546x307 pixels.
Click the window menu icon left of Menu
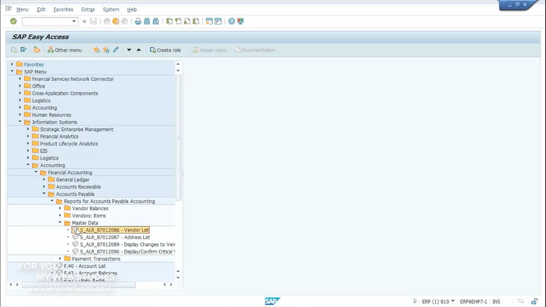[9, 9]
